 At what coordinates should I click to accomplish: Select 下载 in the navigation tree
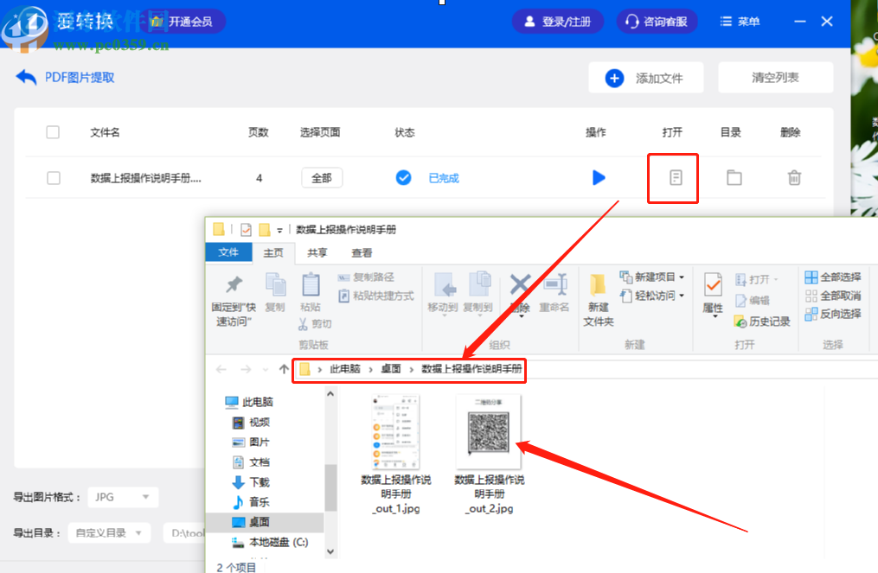(x=252, y=481)
